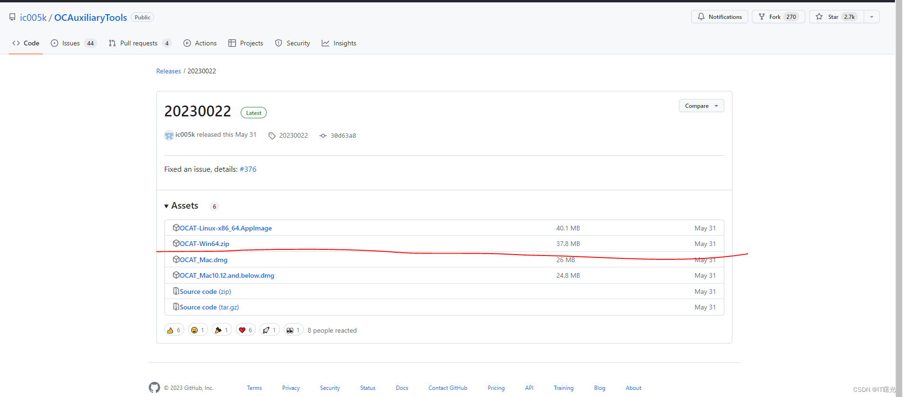Open the Terms footer link
This screenshot has height=397, width=903.
pos(254,388)
